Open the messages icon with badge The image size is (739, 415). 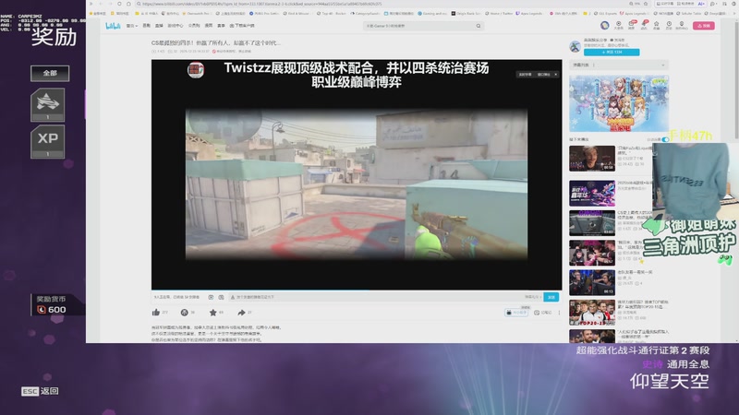point(631,26)
